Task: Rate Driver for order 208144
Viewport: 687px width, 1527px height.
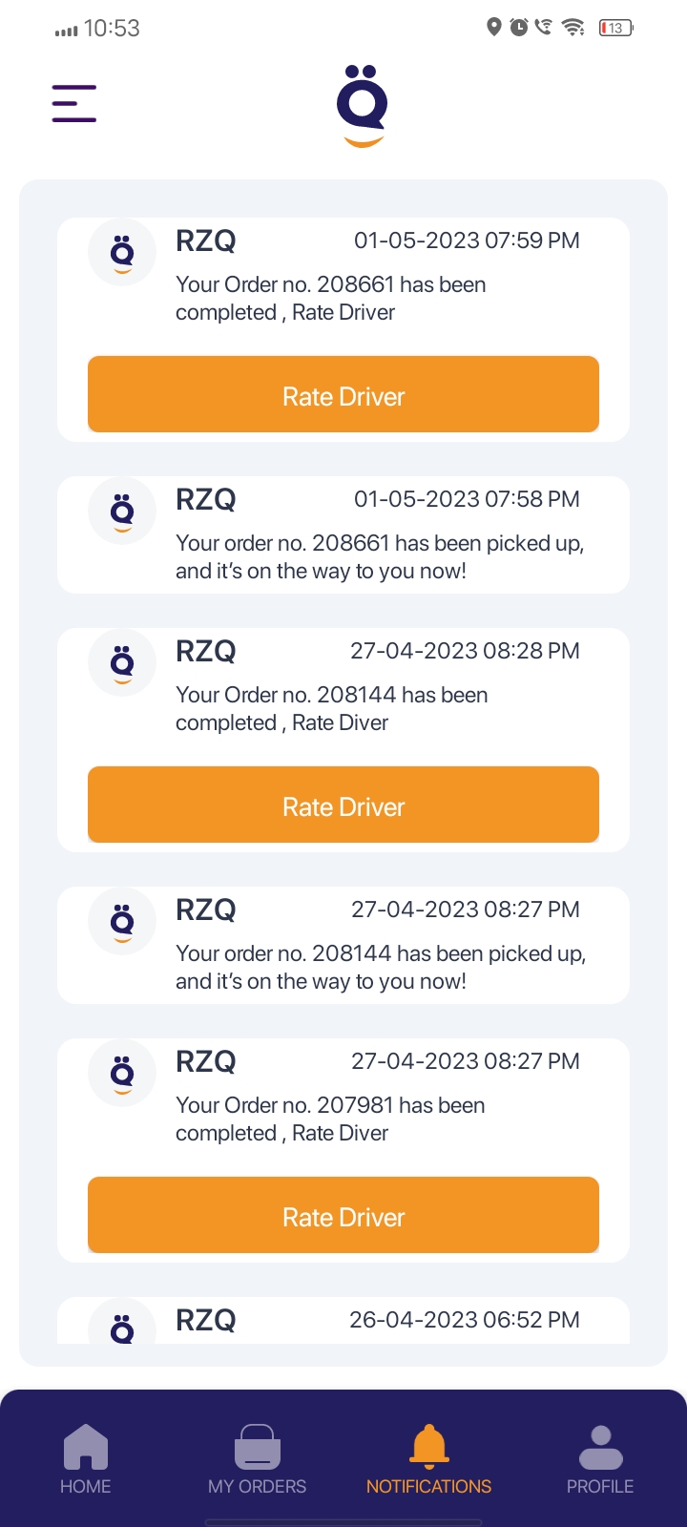Action: 343,805
